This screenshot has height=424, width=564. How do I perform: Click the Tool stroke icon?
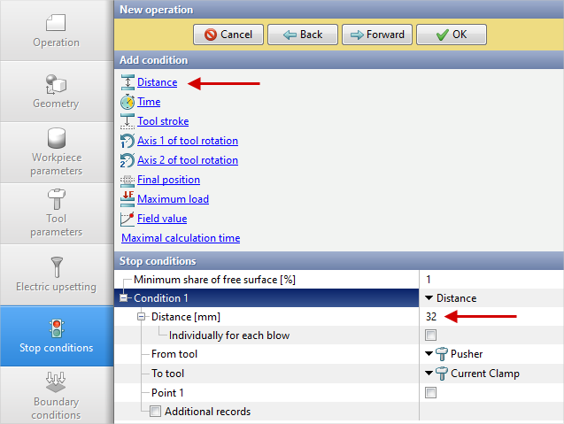(127, 121)
